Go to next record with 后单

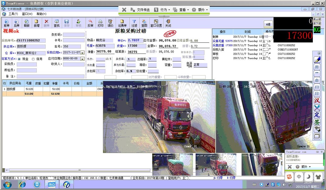(17, 23)
